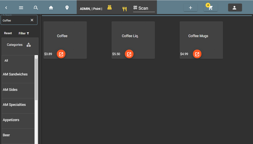The width and height of the screenshot is (253, 144).
Task: Open the shopping cart with 4 items
Action: (210, 7)
